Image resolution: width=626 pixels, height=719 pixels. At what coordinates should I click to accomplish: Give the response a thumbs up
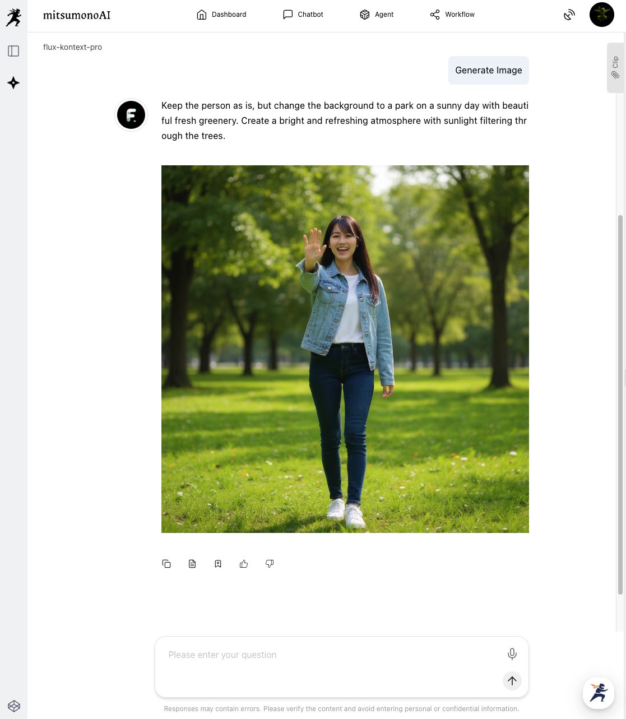click(x=244, y=564)
